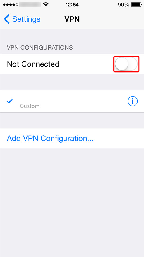Viewport: 144px width, 257px height.
Task: Tap the Wi-Fi status icon
Action: (x=46, y=5)
